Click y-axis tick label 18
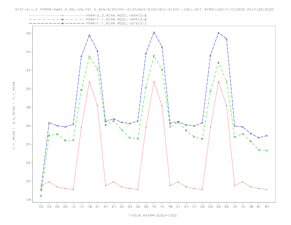The image size is (291, 225). point(28,200)
